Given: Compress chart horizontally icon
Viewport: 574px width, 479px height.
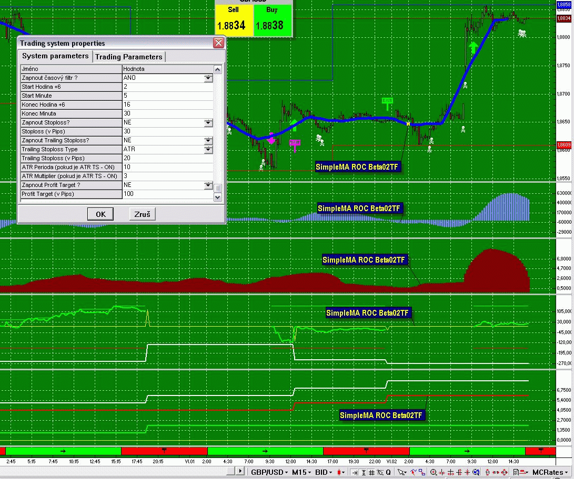Looking at the screenshot, I should tap(442, 472).
